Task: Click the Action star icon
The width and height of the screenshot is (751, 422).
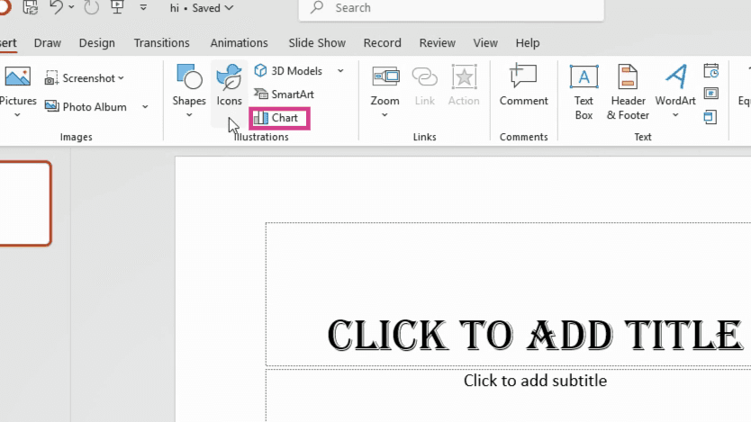Action: coord(464,77)
